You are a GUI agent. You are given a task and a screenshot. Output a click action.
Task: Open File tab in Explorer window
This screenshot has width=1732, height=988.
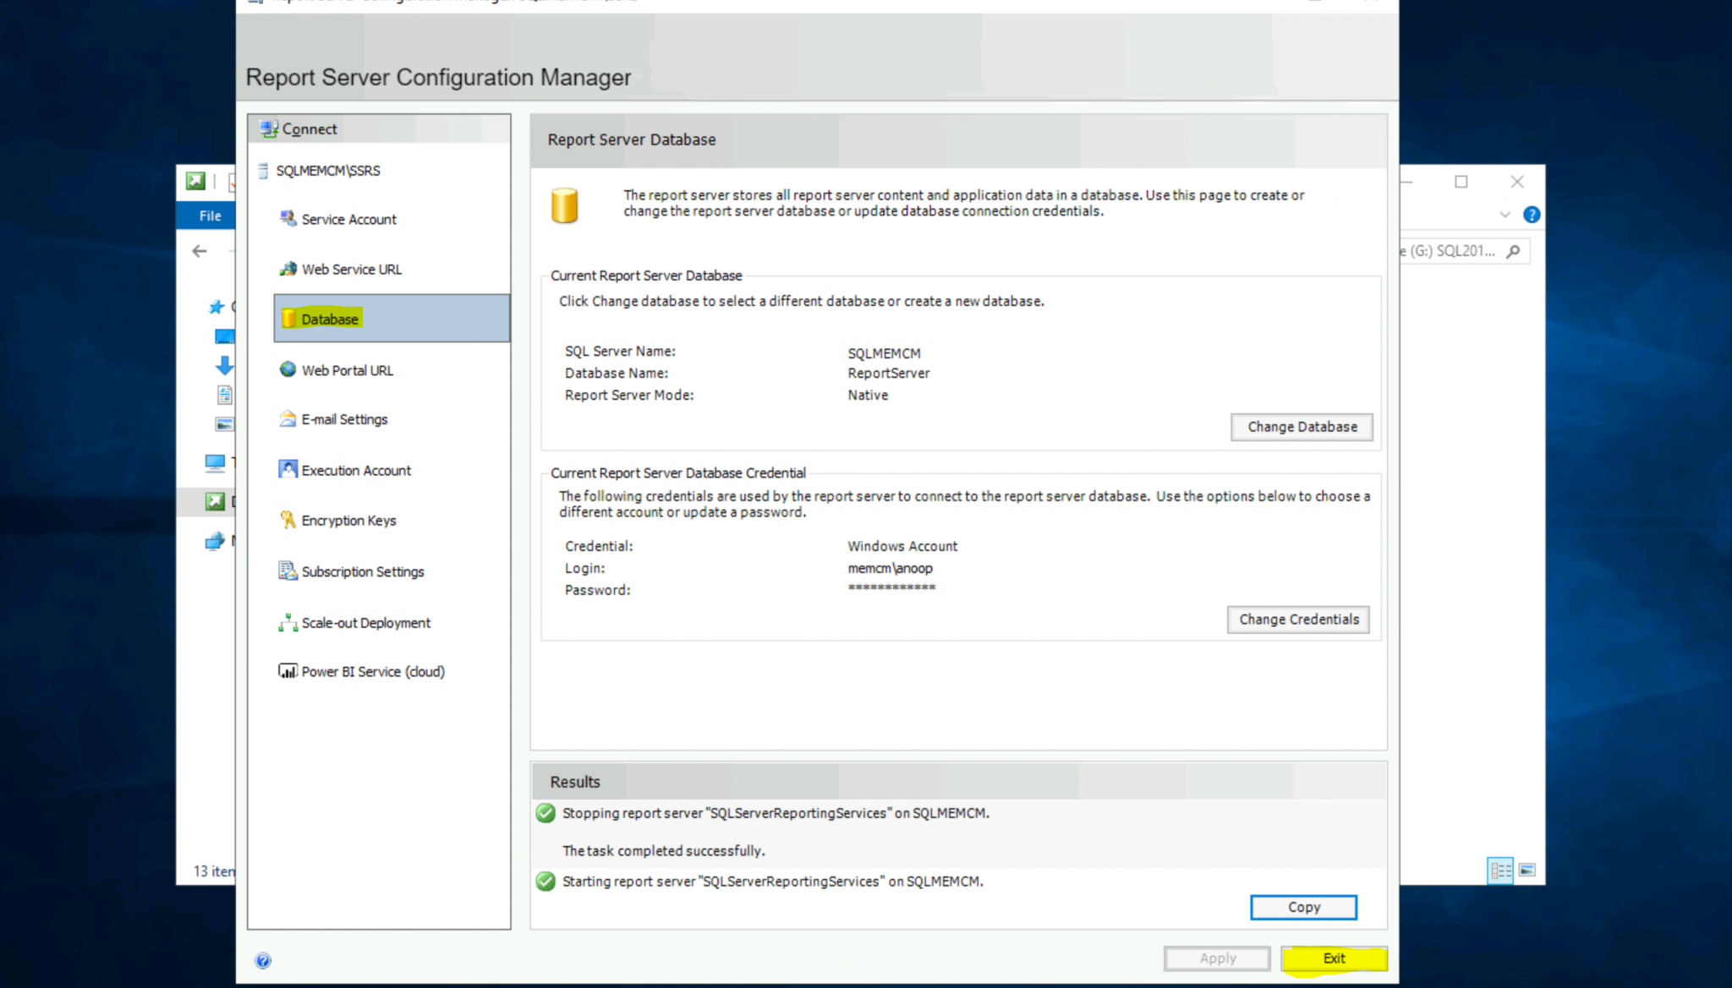click(210, 216)
